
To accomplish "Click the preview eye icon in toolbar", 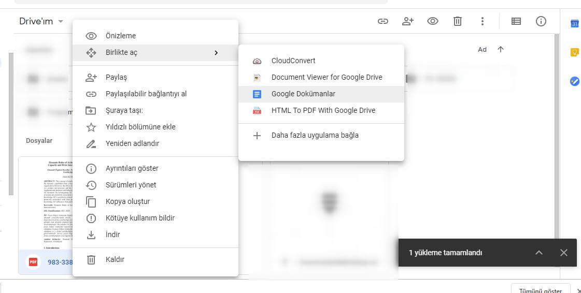I will (432, 21).
